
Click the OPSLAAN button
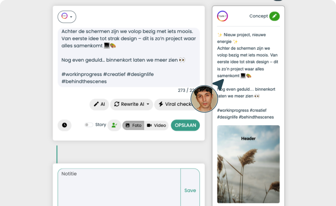click(185, 125)
